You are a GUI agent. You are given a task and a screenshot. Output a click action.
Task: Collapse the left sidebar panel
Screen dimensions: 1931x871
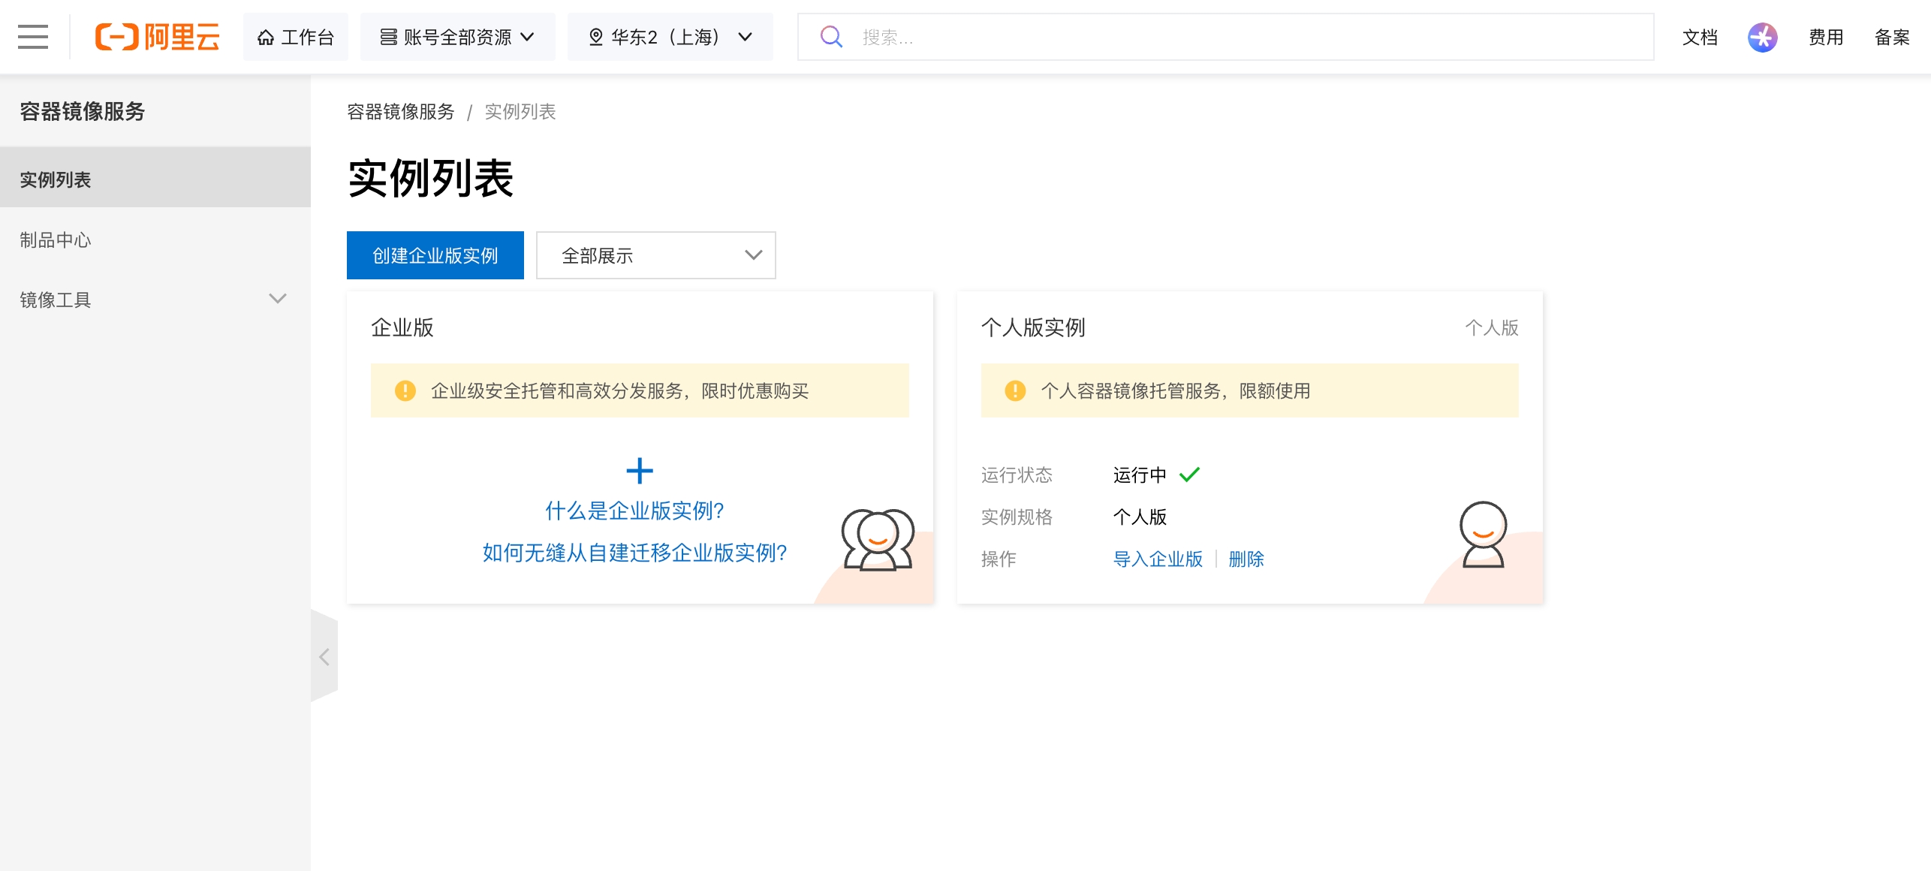324,656
